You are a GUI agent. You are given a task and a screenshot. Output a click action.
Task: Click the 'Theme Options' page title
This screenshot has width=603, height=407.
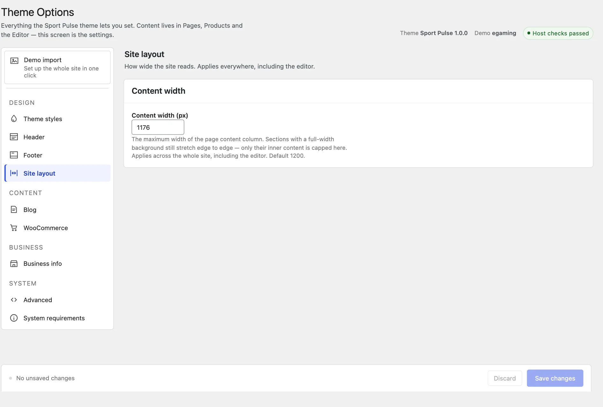tap(38, 12)
